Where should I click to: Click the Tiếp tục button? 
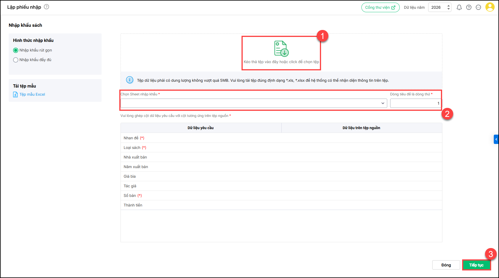476,265
